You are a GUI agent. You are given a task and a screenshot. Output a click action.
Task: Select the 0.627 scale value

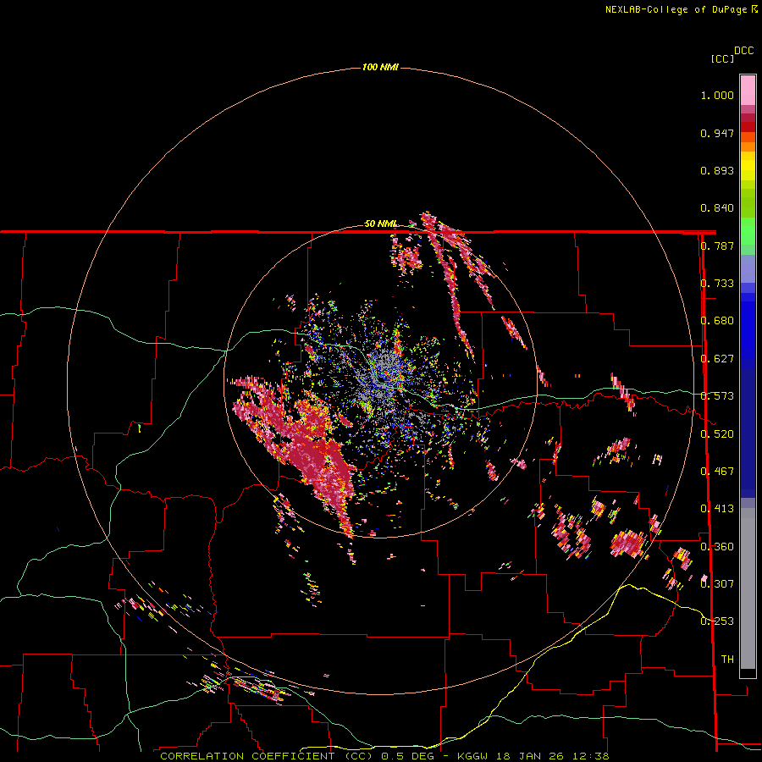(717, 359)
